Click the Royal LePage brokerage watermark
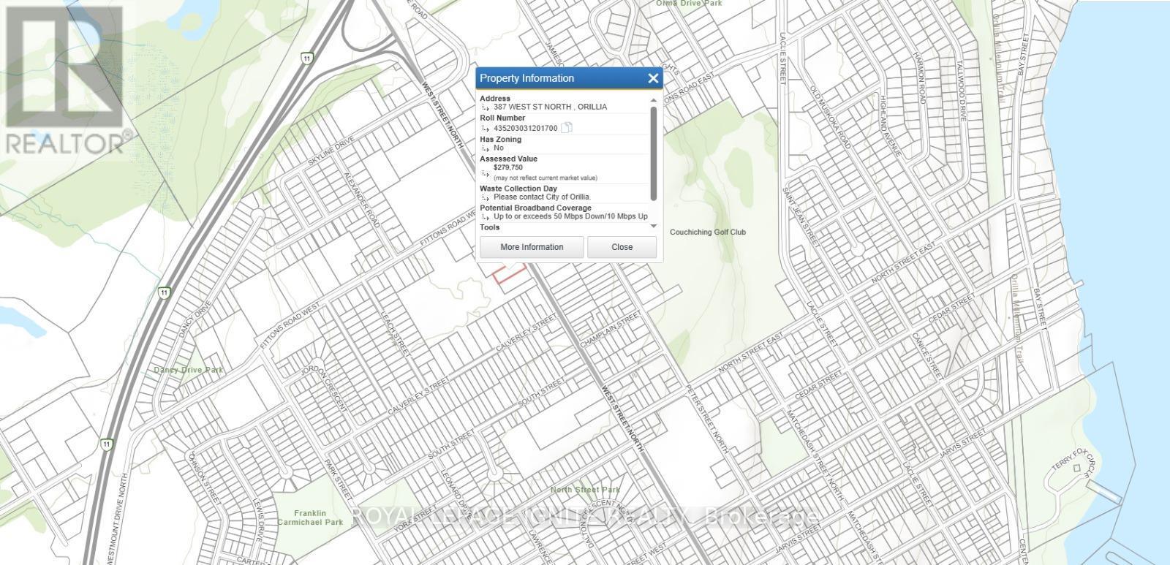This screenshot has height=565, width=1170. [x=585, y=517]
